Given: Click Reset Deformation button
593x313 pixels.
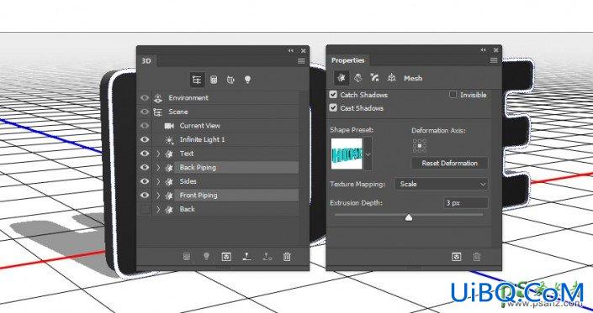Looking at the screenshot, I should 450,164.
